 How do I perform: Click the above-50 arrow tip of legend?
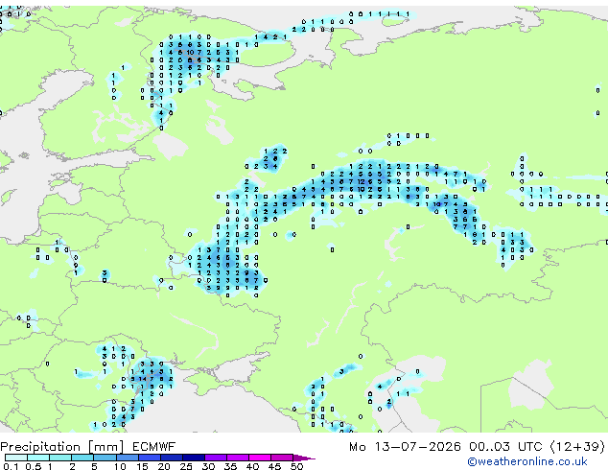point(304,458)
